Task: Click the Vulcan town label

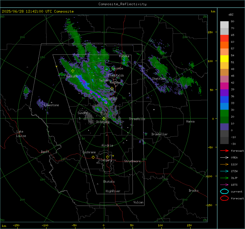Action: [x=139, y=202]
